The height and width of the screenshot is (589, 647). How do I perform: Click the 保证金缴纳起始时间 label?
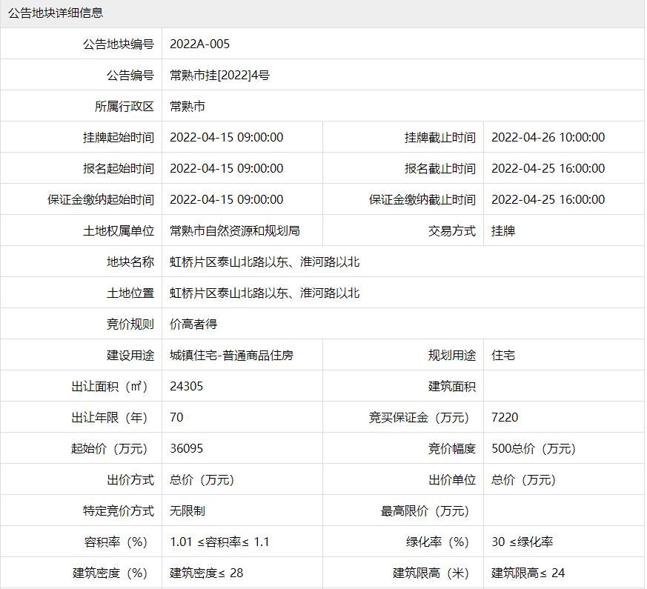101,199
